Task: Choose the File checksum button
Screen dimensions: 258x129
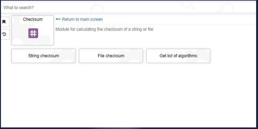Action: 111,56
